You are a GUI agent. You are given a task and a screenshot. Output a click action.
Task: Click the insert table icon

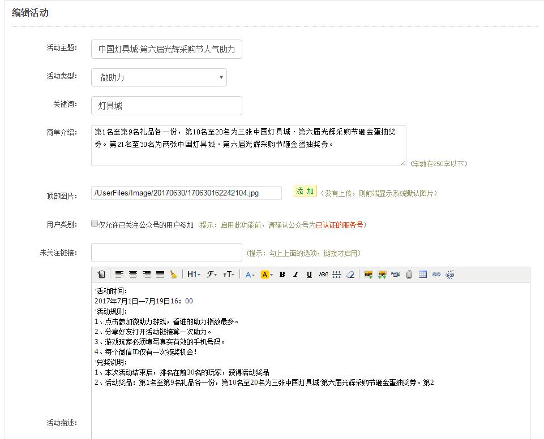tap(422, 275)
